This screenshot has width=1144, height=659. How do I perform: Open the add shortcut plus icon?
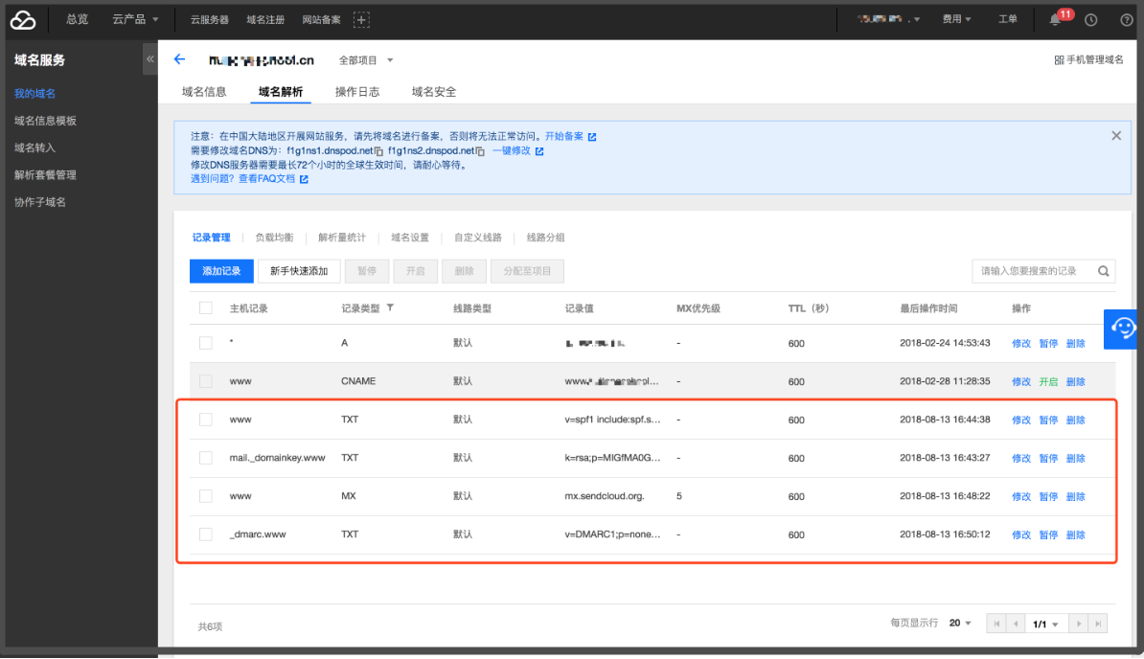pyautogui.click(x=361, y=20)
